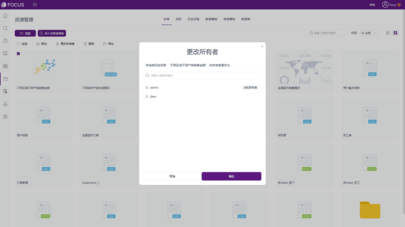Open the dashboard chart icon in sidebar

5,53
